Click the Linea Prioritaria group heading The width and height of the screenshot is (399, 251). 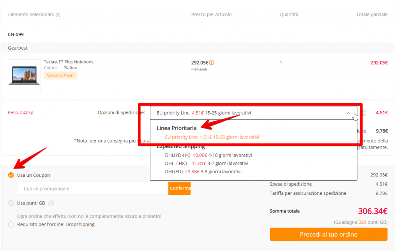177,128
